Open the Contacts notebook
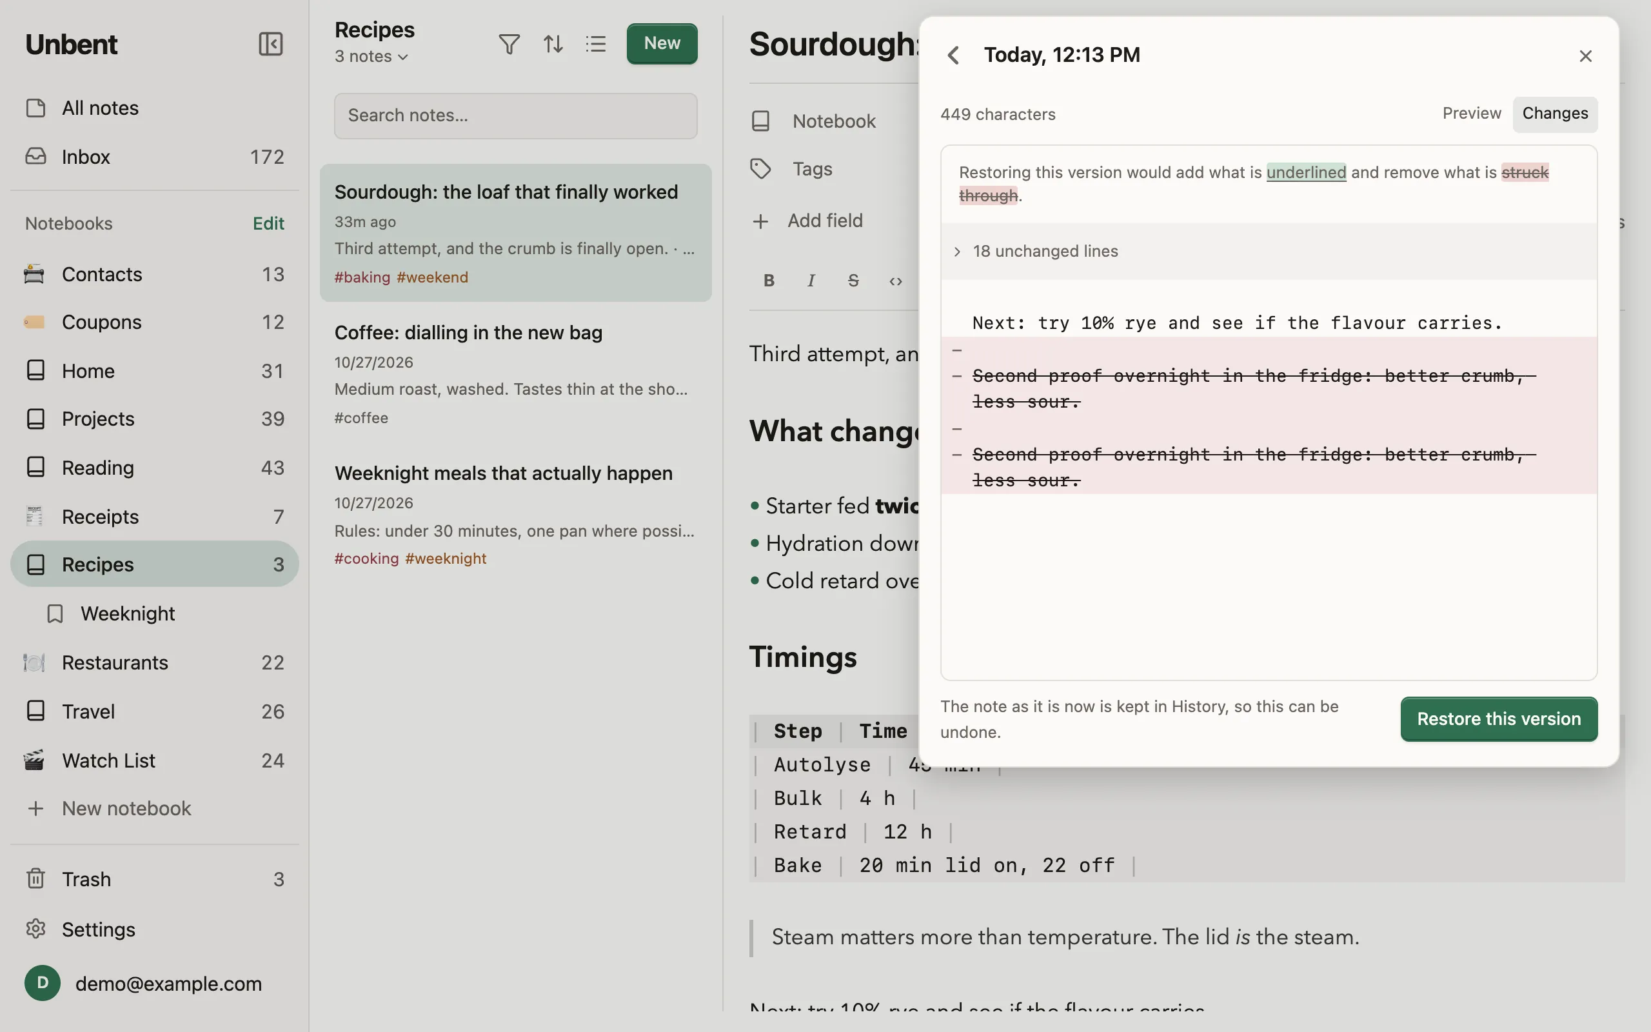 pos(155,273)
